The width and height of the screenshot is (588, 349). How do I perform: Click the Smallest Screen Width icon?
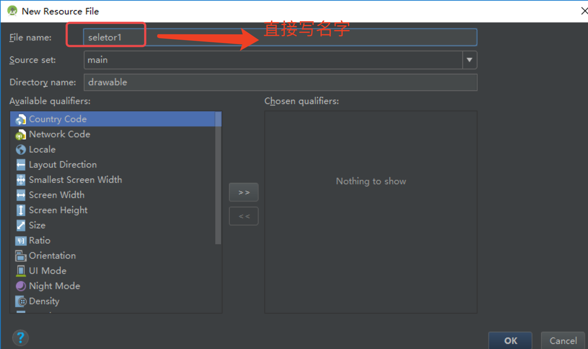(x=21, y=180)
